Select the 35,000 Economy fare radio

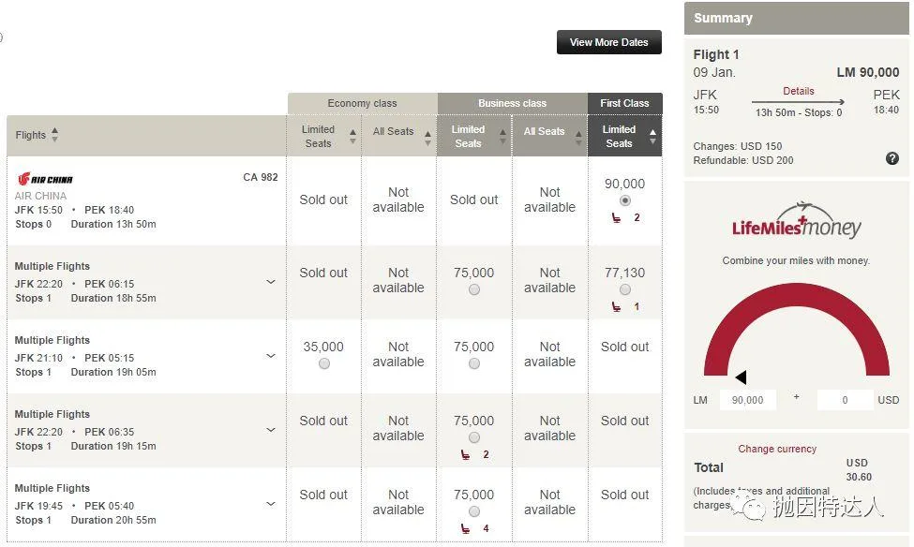click(x=324, y=363)
